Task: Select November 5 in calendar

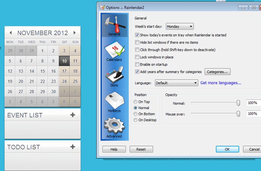Action: pos(10,61)
